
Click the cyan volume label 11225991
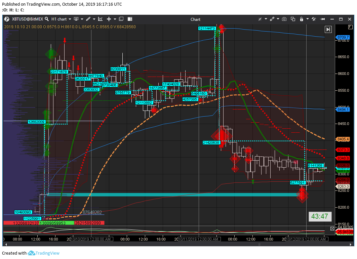click(32, 218)
